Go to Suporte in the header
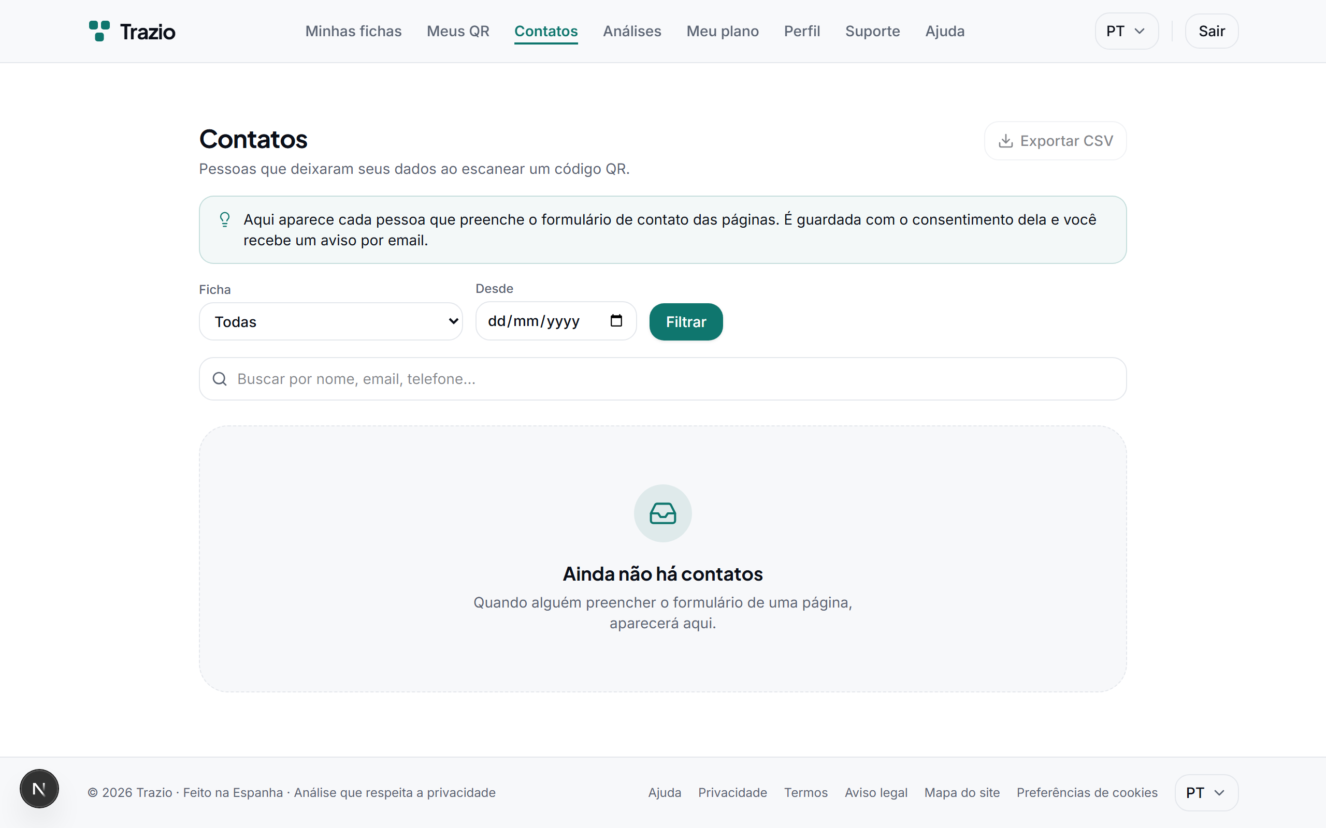The width and height of the screenshot is (1326, 828). (872, 31)
